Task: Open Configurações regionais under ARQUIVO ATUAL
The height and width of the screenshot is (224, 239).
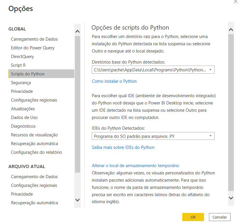Action: 34,185
